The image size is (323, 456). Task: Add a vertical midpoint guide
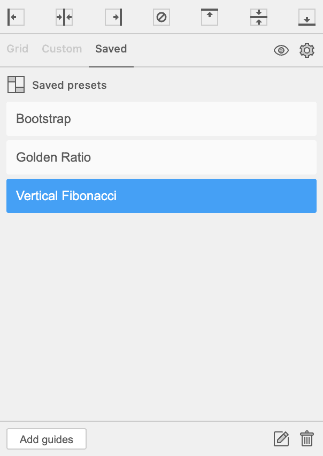tap(64, 17)
